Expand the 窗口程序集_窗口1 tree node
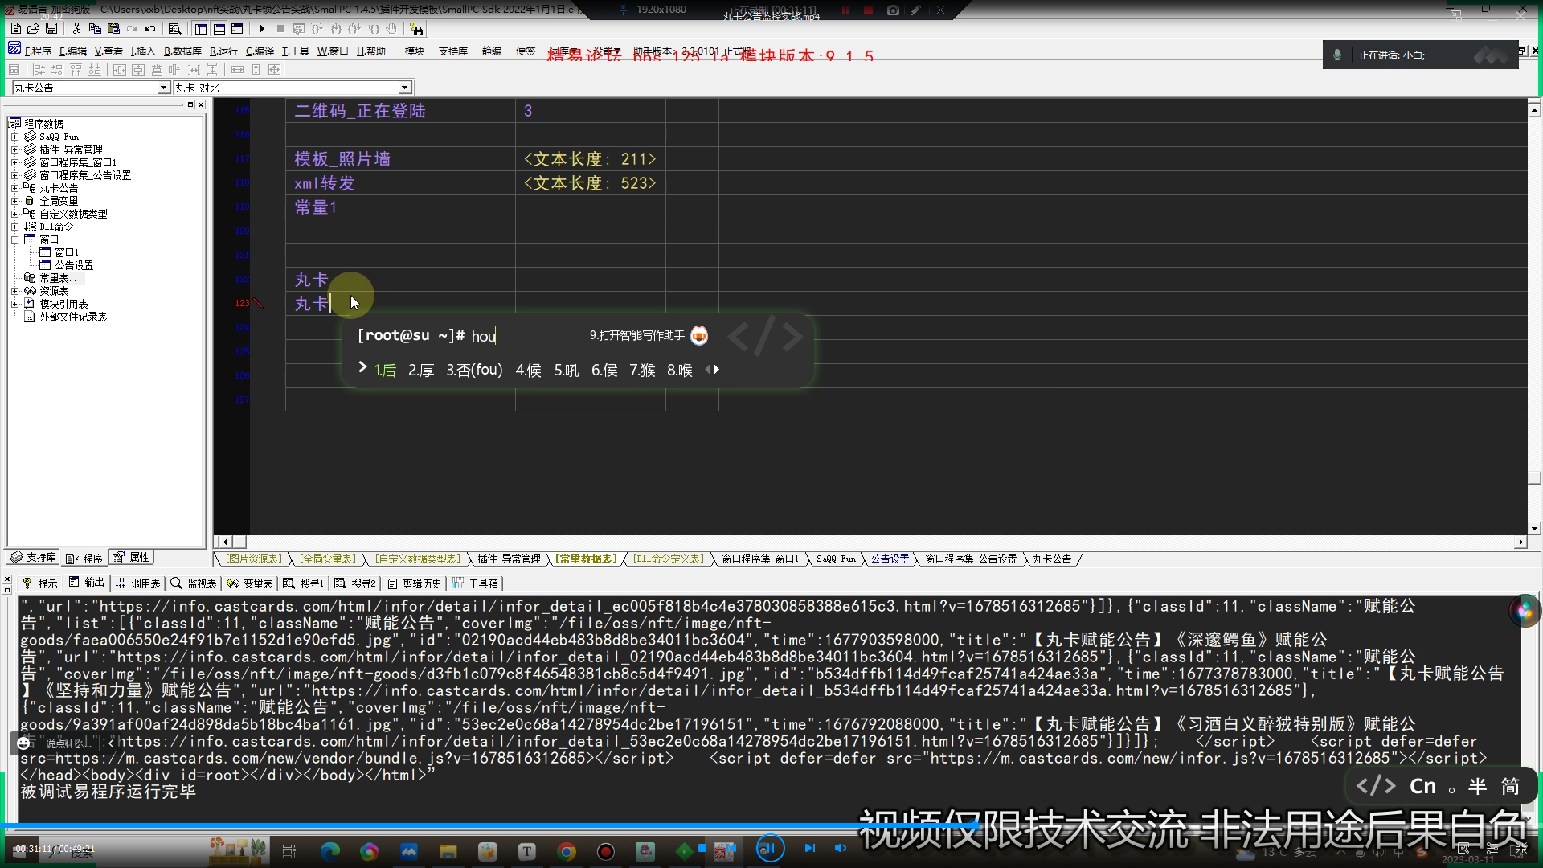 point(14,162)
